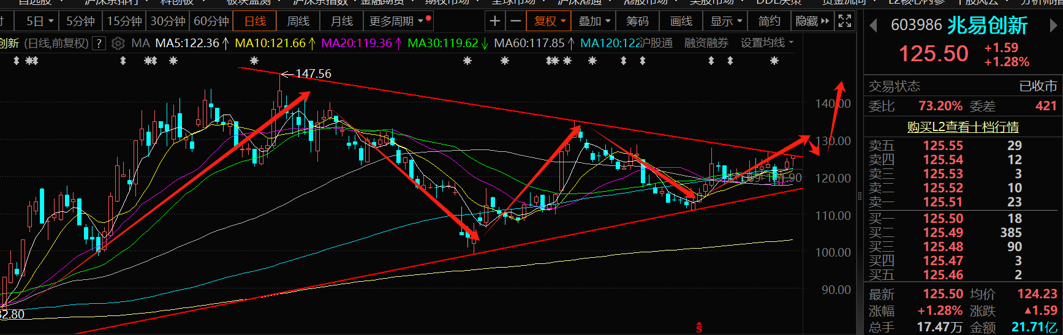The width and height of the screenshot is (1063, 335).
Task: Open the 叠加 overlay dropdown
Action: (594, 21)
